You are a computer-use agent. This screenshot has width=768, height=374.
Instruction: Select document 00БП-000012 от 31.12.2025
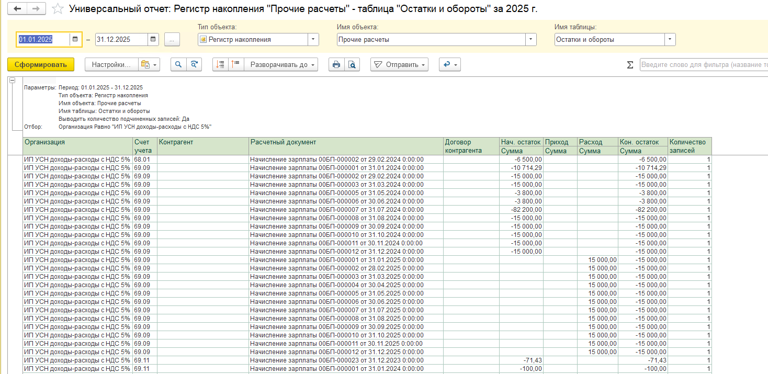click(346, 352)
